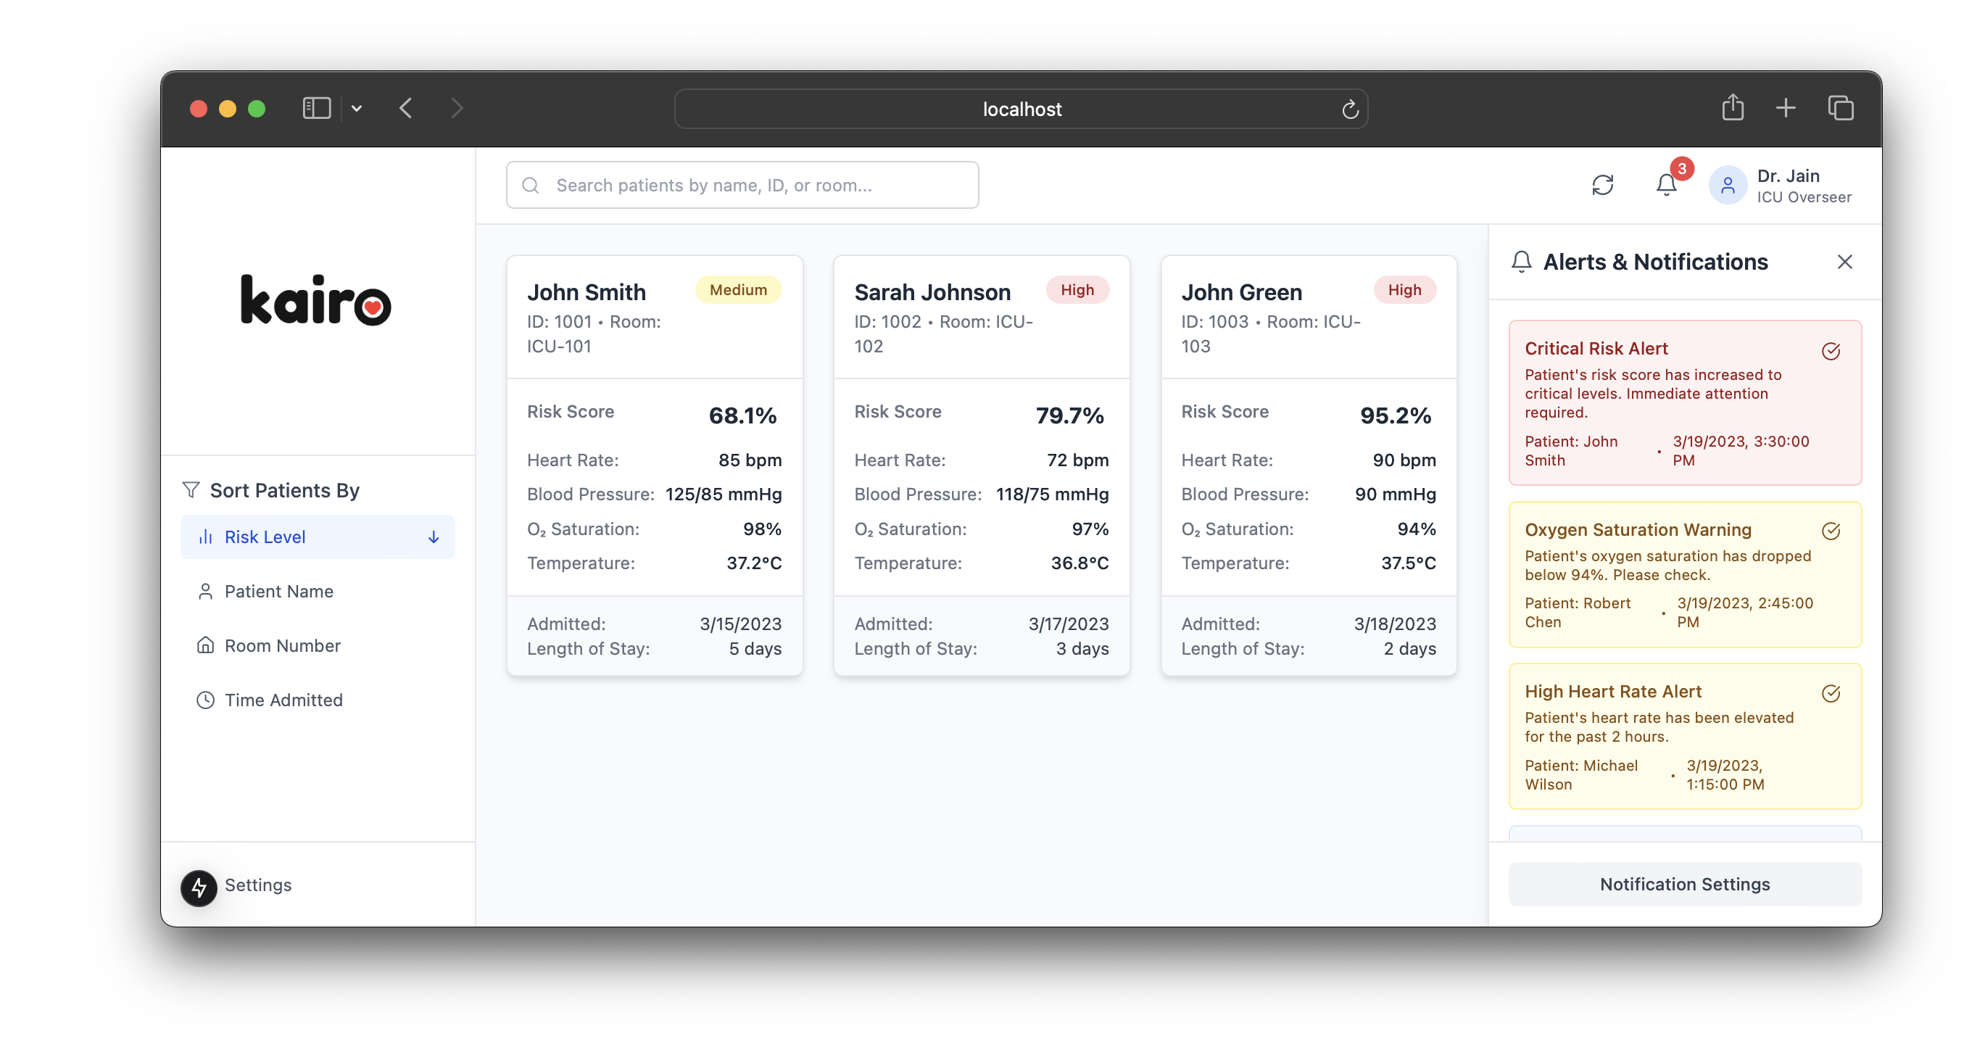Toggle Risk Level sort direction arrow
The width and height of the screenshot is (1985, 1047).
pos(433,537)
